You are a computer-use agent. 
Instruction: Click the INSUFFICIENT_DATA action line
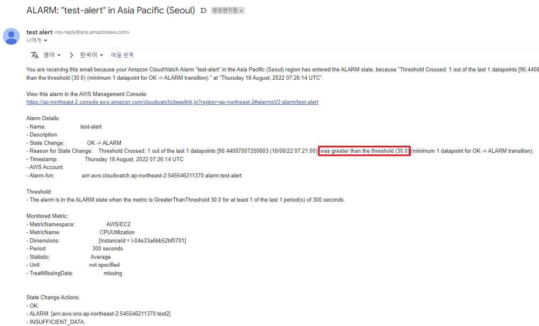[x=56, y=322]
